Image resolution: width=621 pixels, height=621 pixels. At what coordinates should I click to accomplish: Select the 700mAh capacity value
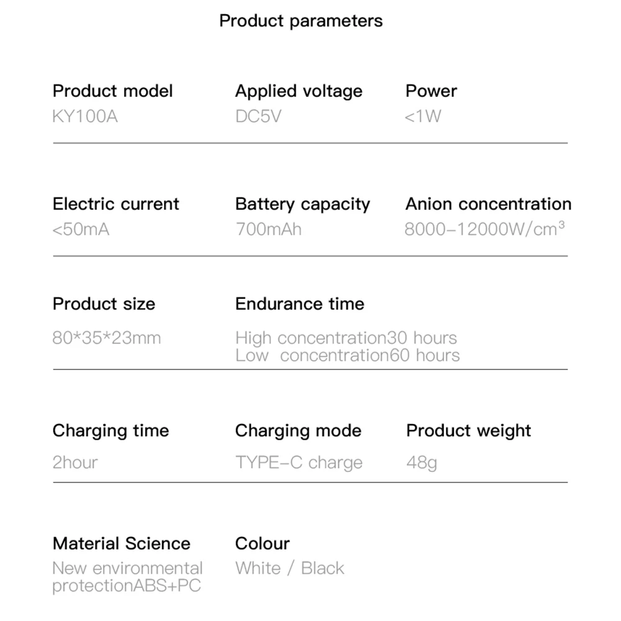pyautogui.click(x=268, y=229)
